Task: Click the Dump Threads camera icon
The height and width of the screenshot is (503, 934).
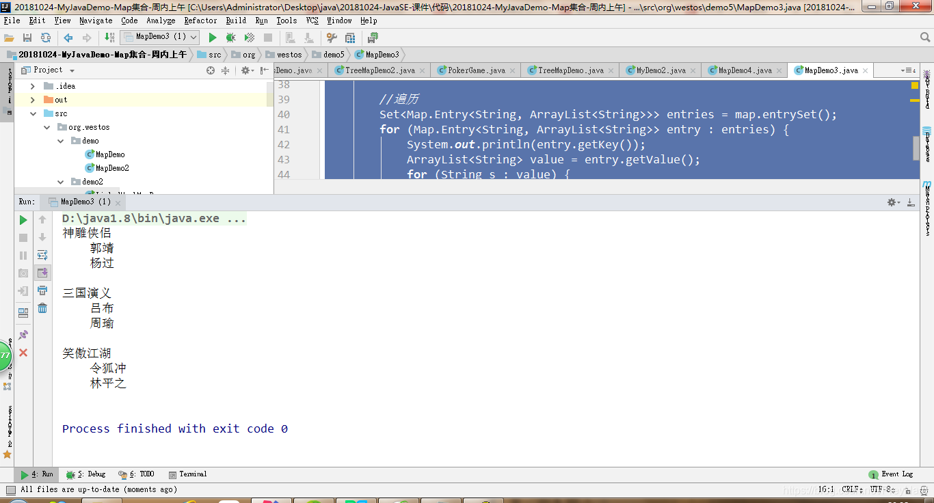Action: point(23,273)
